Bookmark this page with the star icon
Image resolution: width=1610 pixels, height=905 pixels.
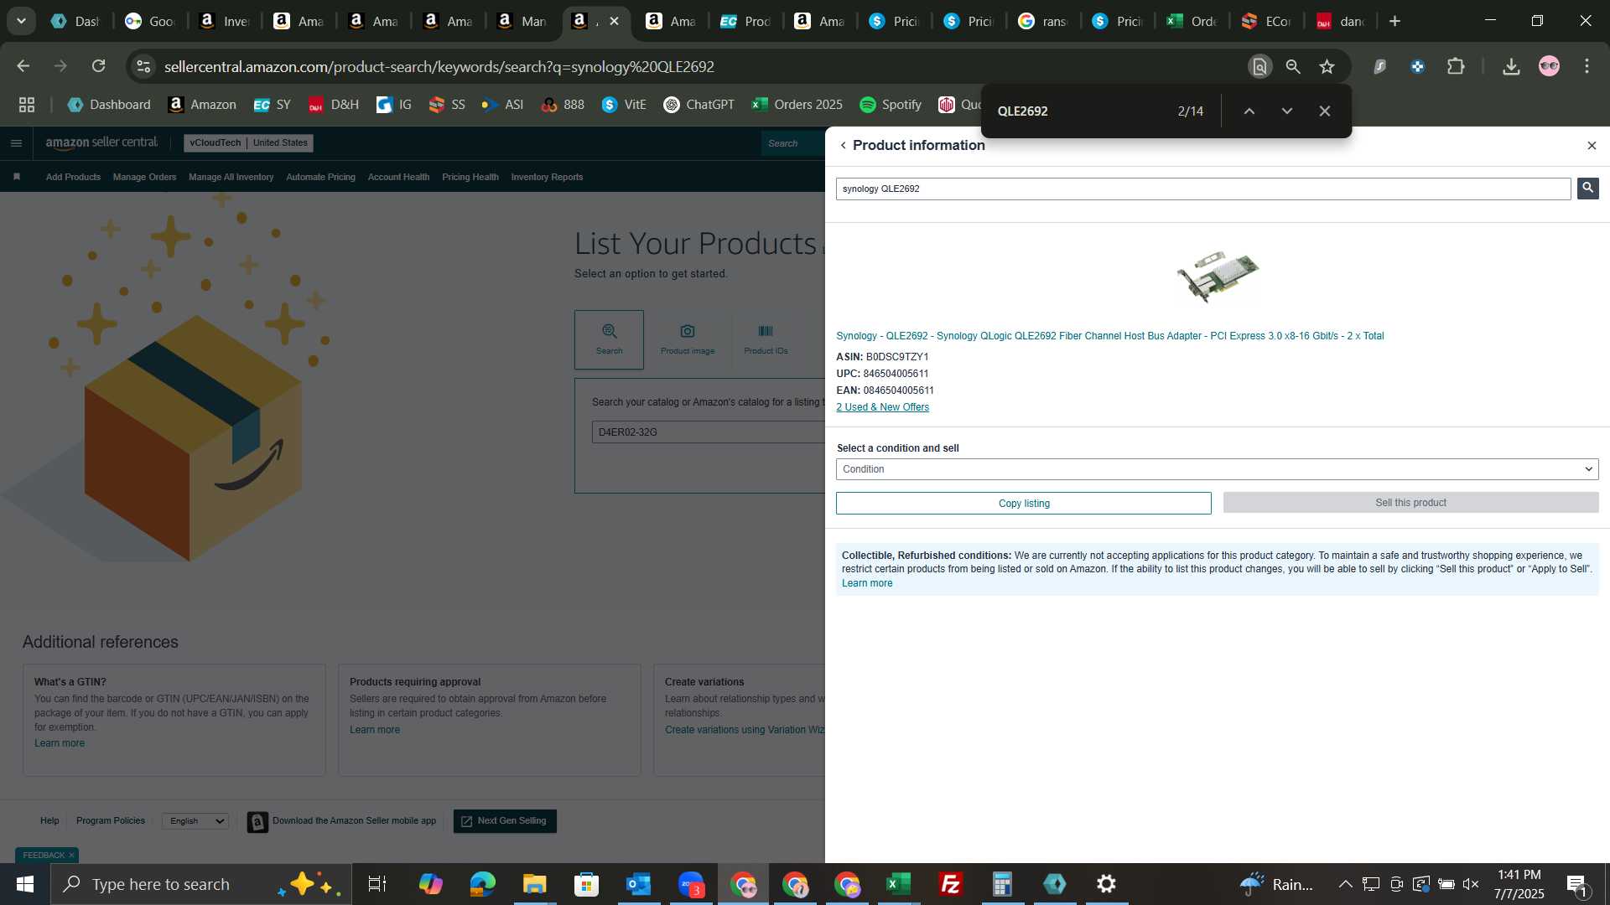pos(1327,66)
